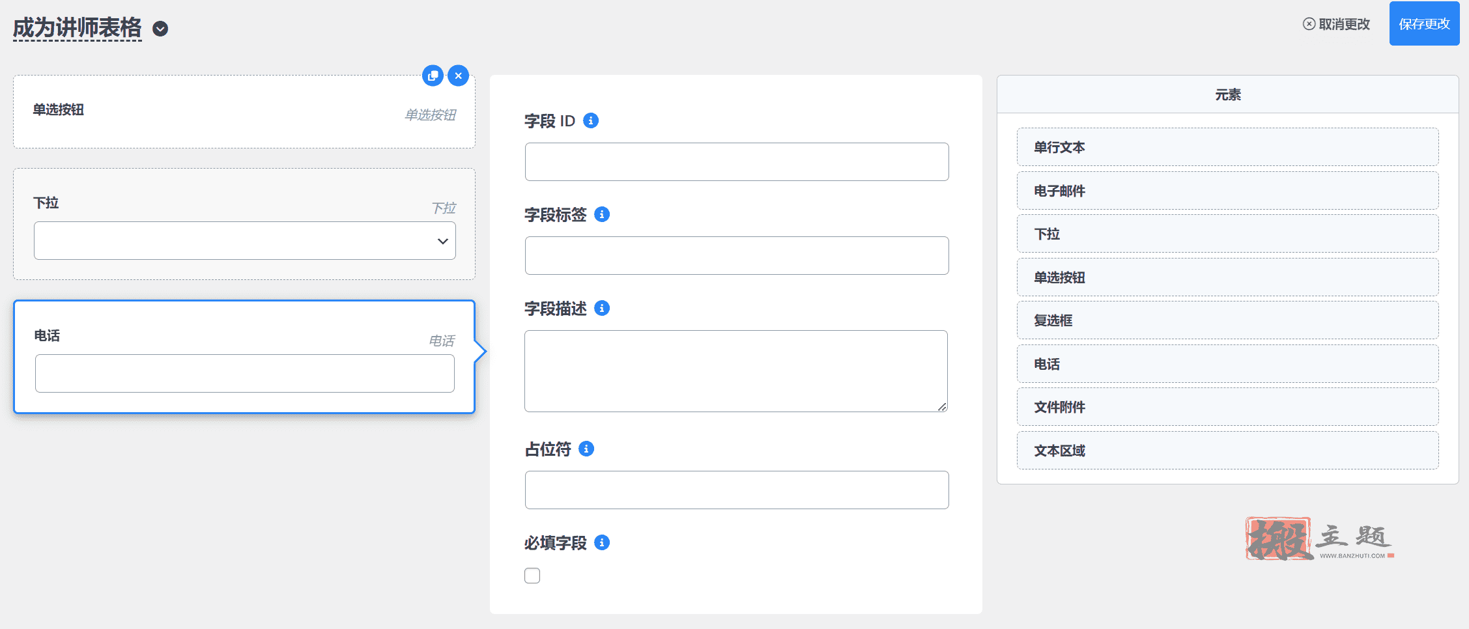Expand the 下拉 select box in the form
Image resolution: width=1469 pixels, height=629 pixels.
(245, 241)
